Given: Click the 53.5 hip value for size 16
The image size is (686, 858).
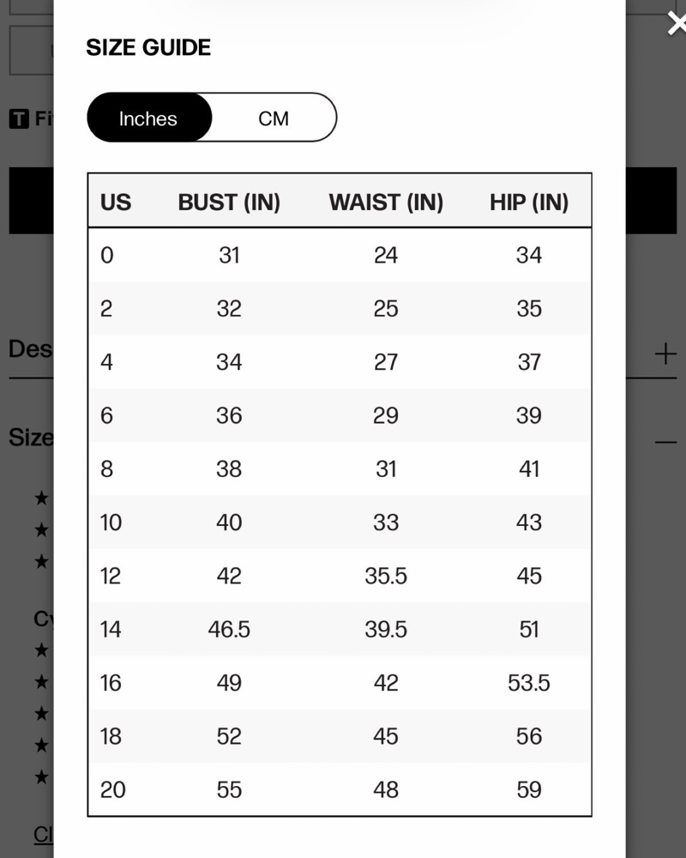Looking at the screenshot, I should [529, 682].
